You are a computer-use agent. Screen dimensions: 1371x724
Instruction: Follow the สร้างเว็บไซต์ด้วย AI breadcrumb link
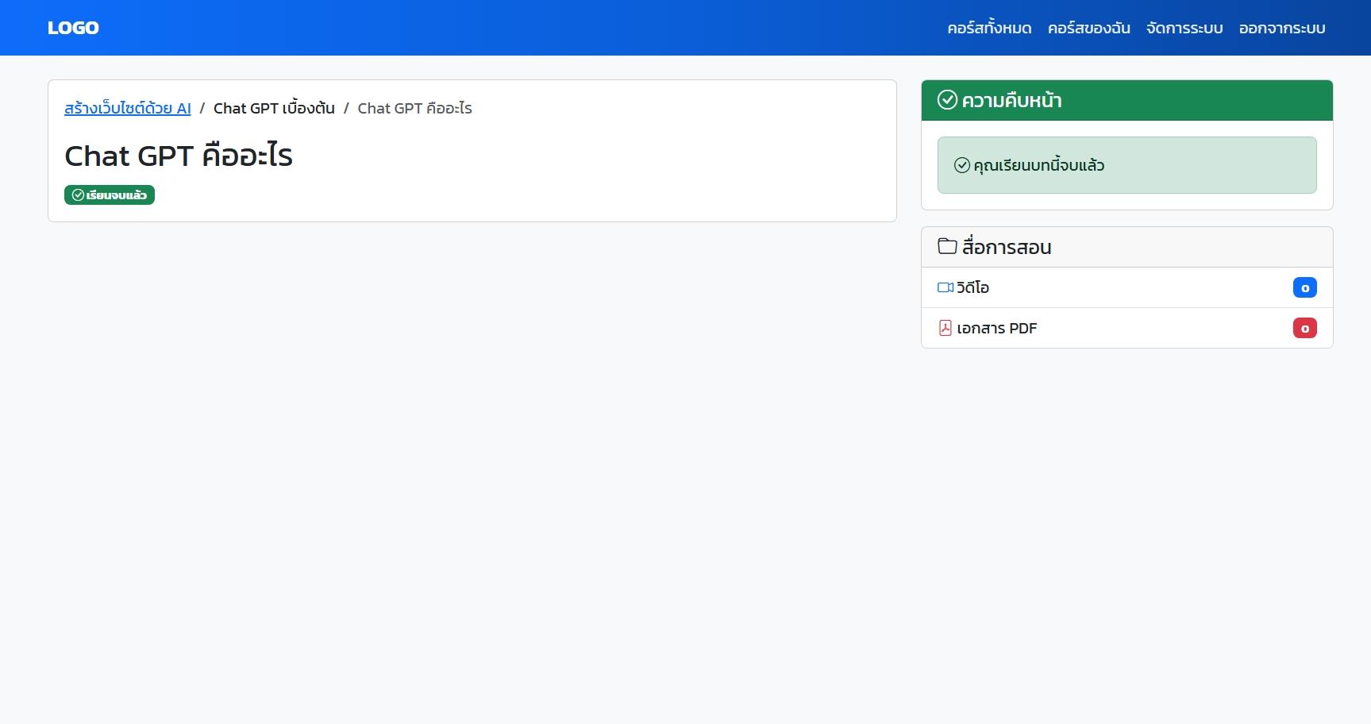128,108
